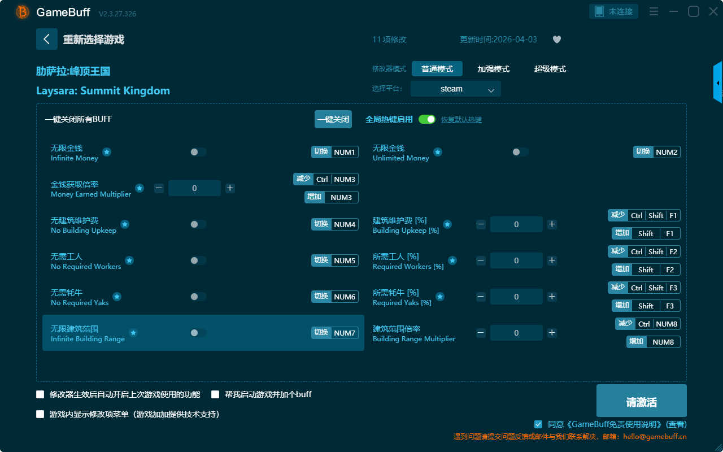The image size is (723, 452).
Task: Click the star icon beside Required Workers [%]
Action: 452,260
